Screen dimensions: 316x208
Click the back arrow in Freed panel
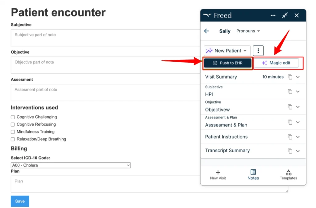coord(206,31)
